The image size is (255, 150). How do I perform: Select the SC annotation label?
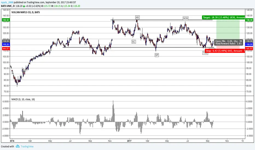(134, 42)
